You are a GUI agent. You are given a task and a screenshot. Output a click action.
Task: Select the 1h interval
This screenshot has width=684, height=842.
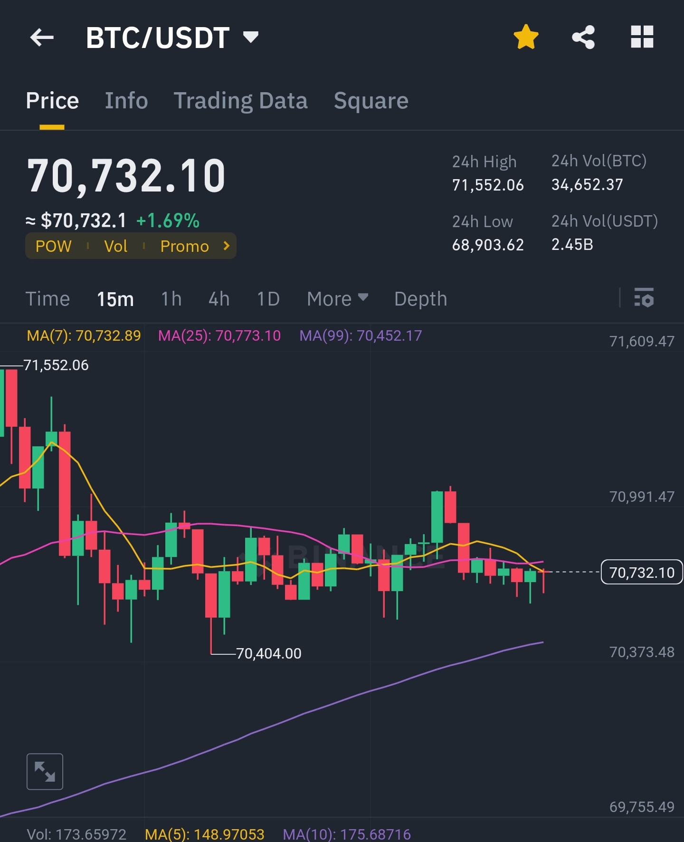point(171,299)
